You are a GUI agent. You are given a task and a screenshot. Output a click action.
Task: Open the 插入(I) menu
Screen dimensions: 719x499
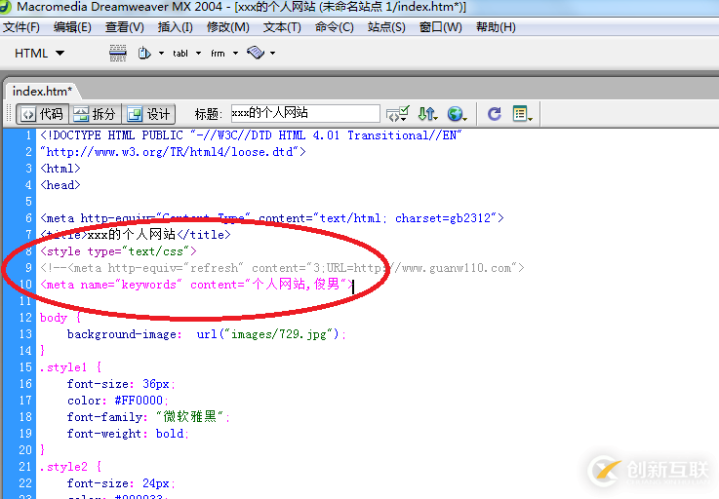(x=176, y=27)
